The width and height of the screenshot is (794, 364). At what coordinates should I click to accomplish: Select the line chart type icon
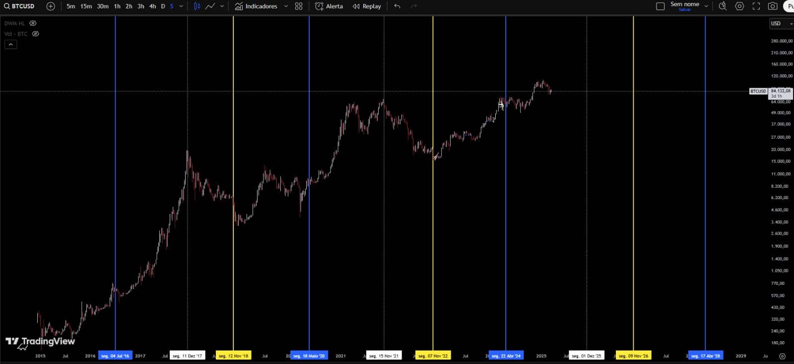[210, 6]
